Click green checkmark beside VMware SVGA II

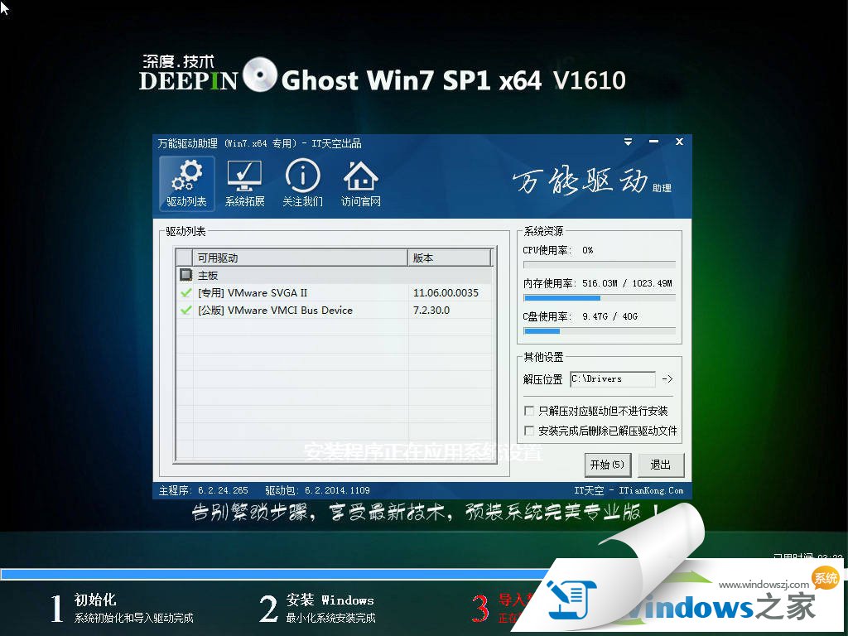coord(185,292)
